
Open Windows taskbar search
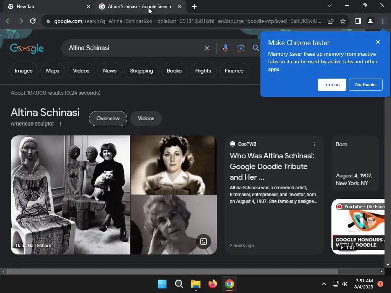179,284
